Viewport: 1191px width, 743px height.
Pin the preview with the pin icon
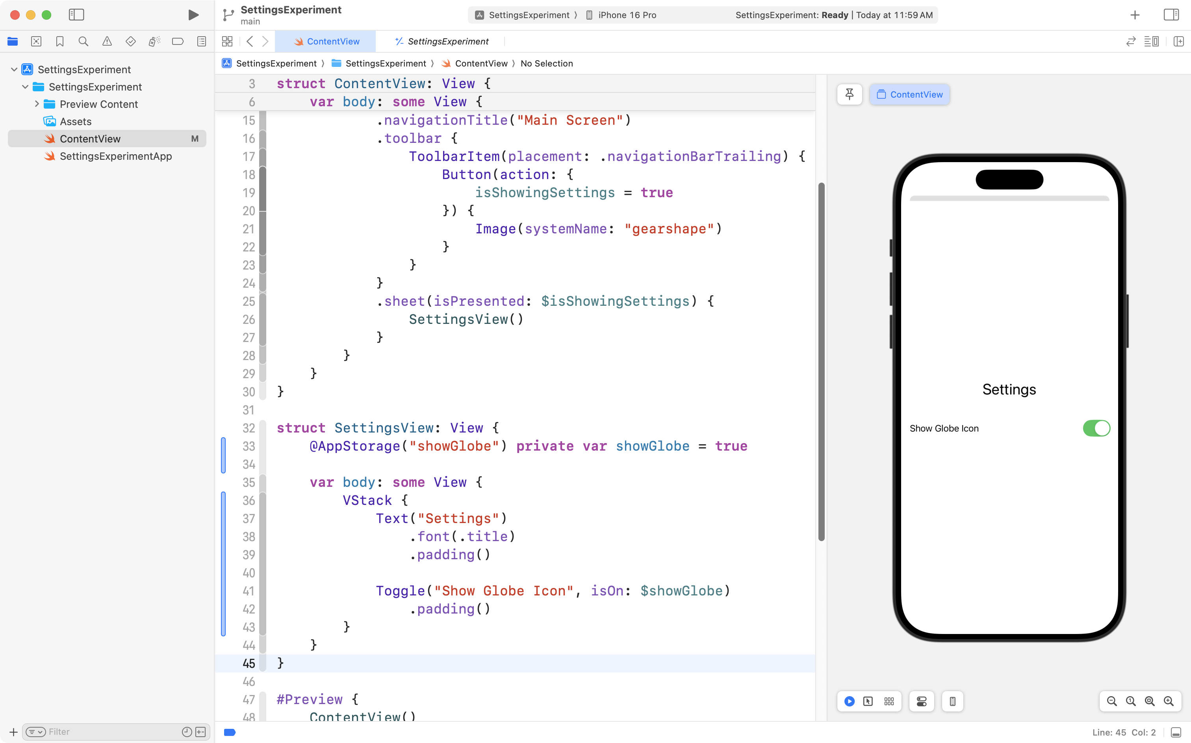click(849, 94)
